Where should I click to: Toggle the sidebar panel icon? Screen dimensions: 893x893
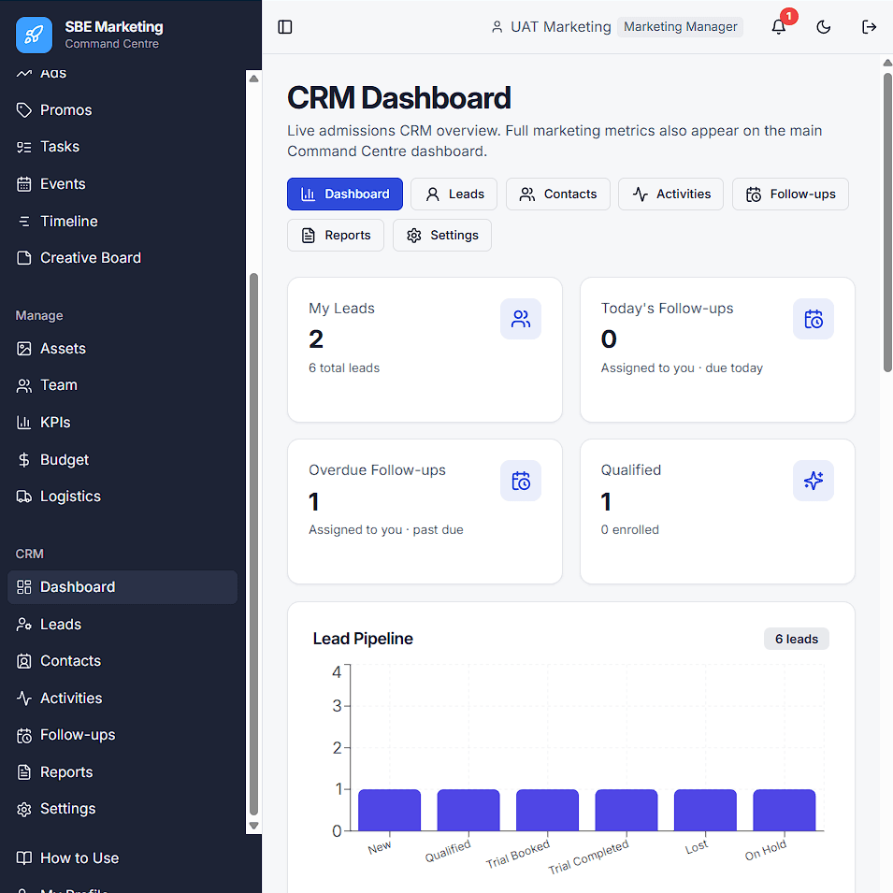coord(285,27)
